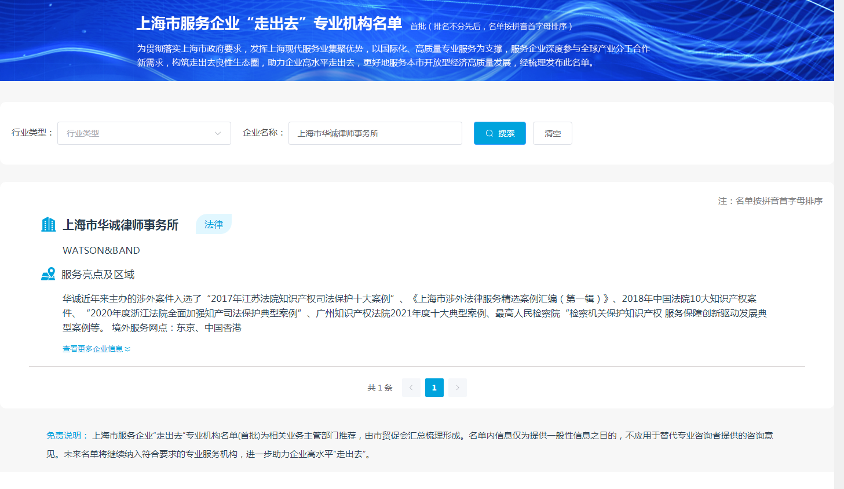
Task: Click the building icon beside 上海市华诚律师事务所
Action: [x=49, y=224]
